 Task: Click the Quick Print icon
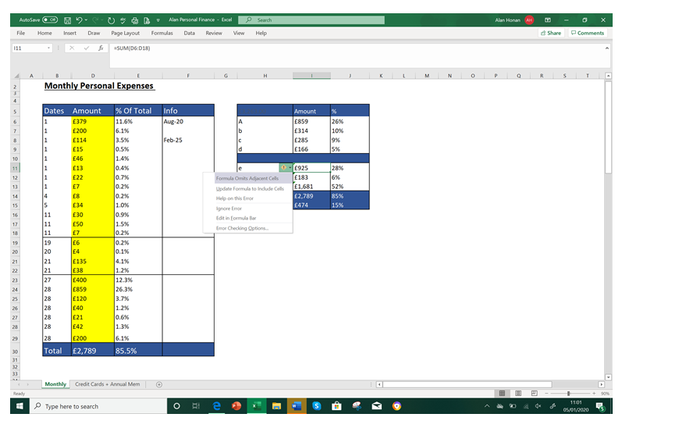point(135,20)
